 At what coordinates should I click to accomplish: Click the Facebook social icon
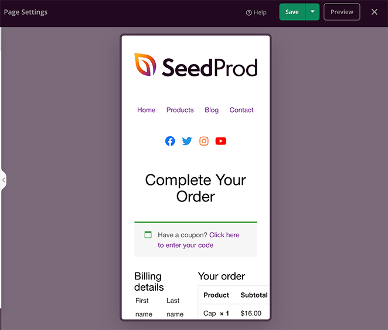coord(170,141)
